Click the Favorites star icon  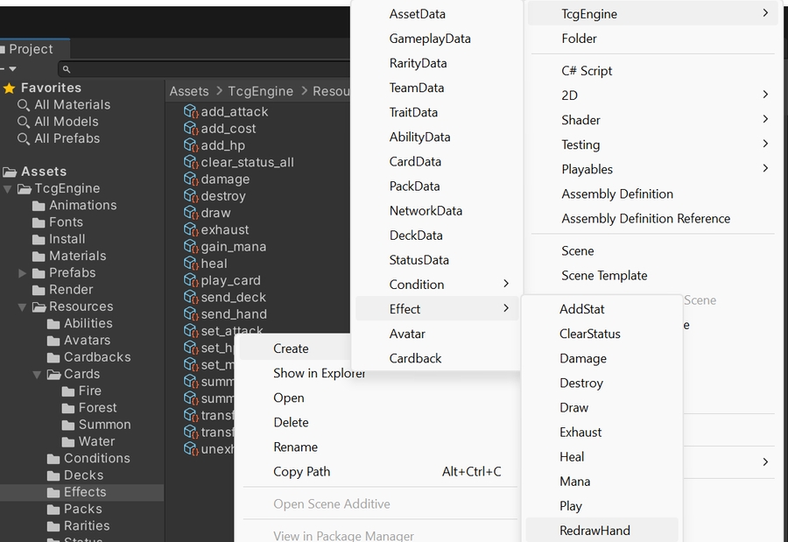10,88
